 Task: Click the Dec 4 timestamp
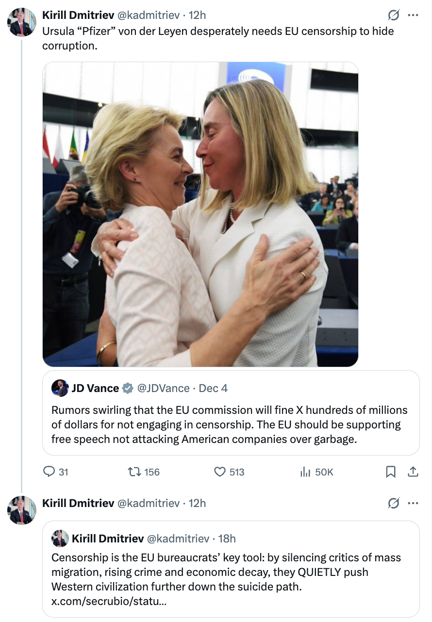[213, 388]
